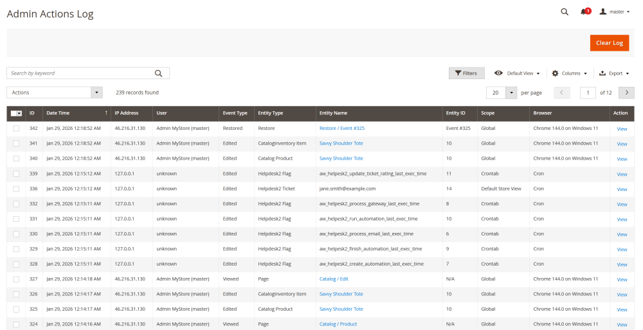Click the Filters button
Image resolution: width=643 pixels, height=330 pixels.
pyautogui.click(x=466, y=73)
